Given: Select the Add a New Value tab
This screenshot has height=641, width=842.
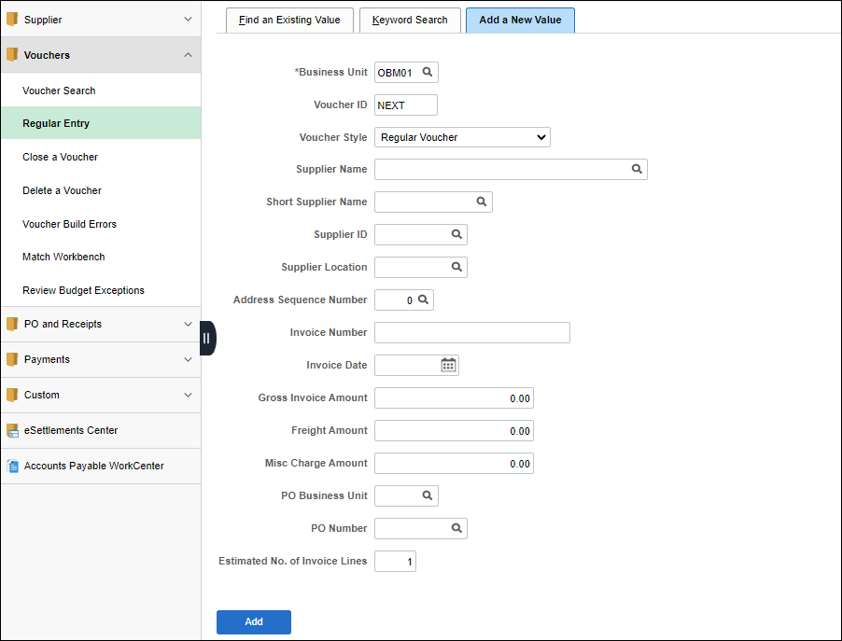Looking at the screenshot, I should [520, 20].
